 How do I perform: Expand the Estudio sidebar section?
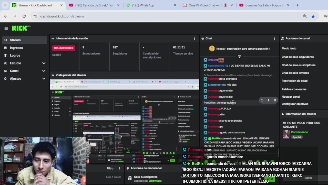coord(44,63)
